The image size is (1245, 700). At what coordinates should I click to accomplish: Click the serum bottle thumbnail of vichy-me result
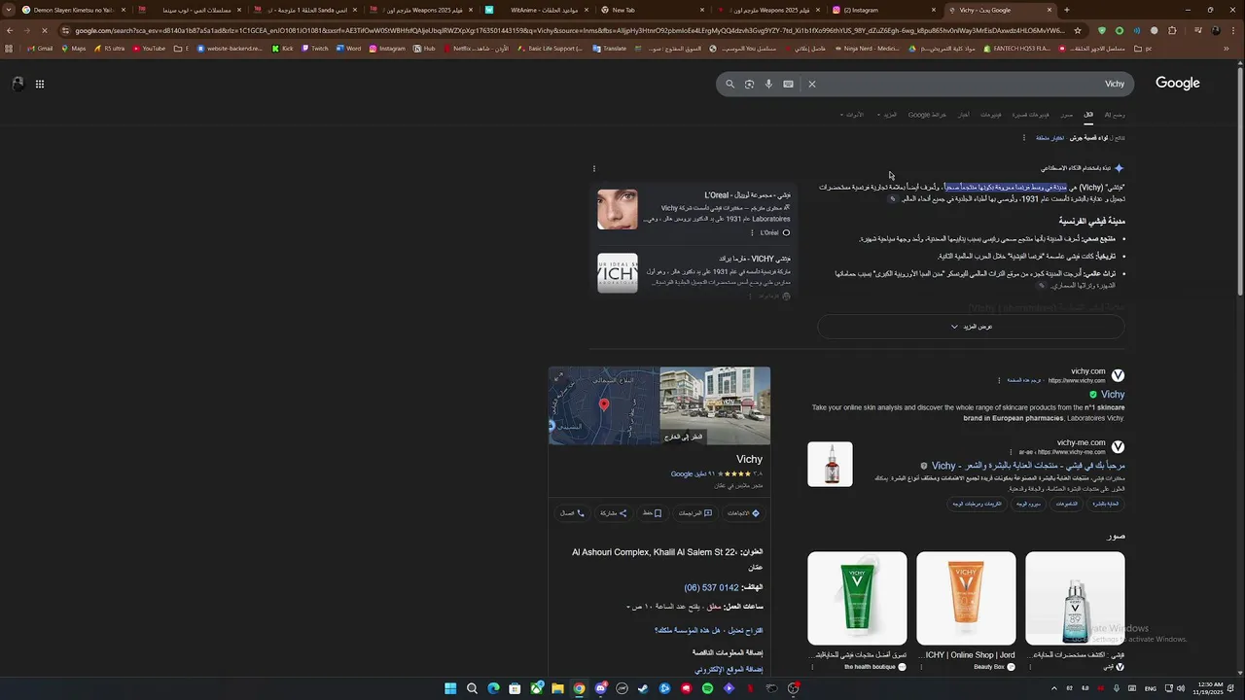(x=830, y=465)
